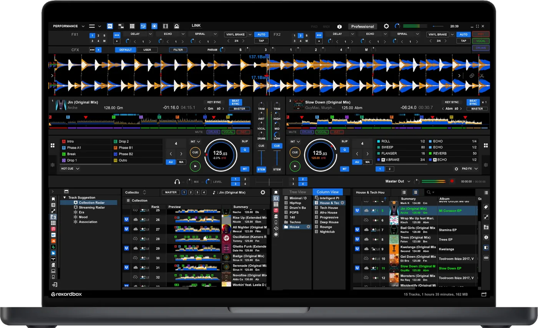Click the search magnifier in right browser
Screen dimensions: 538x328
tap(428, 192)
